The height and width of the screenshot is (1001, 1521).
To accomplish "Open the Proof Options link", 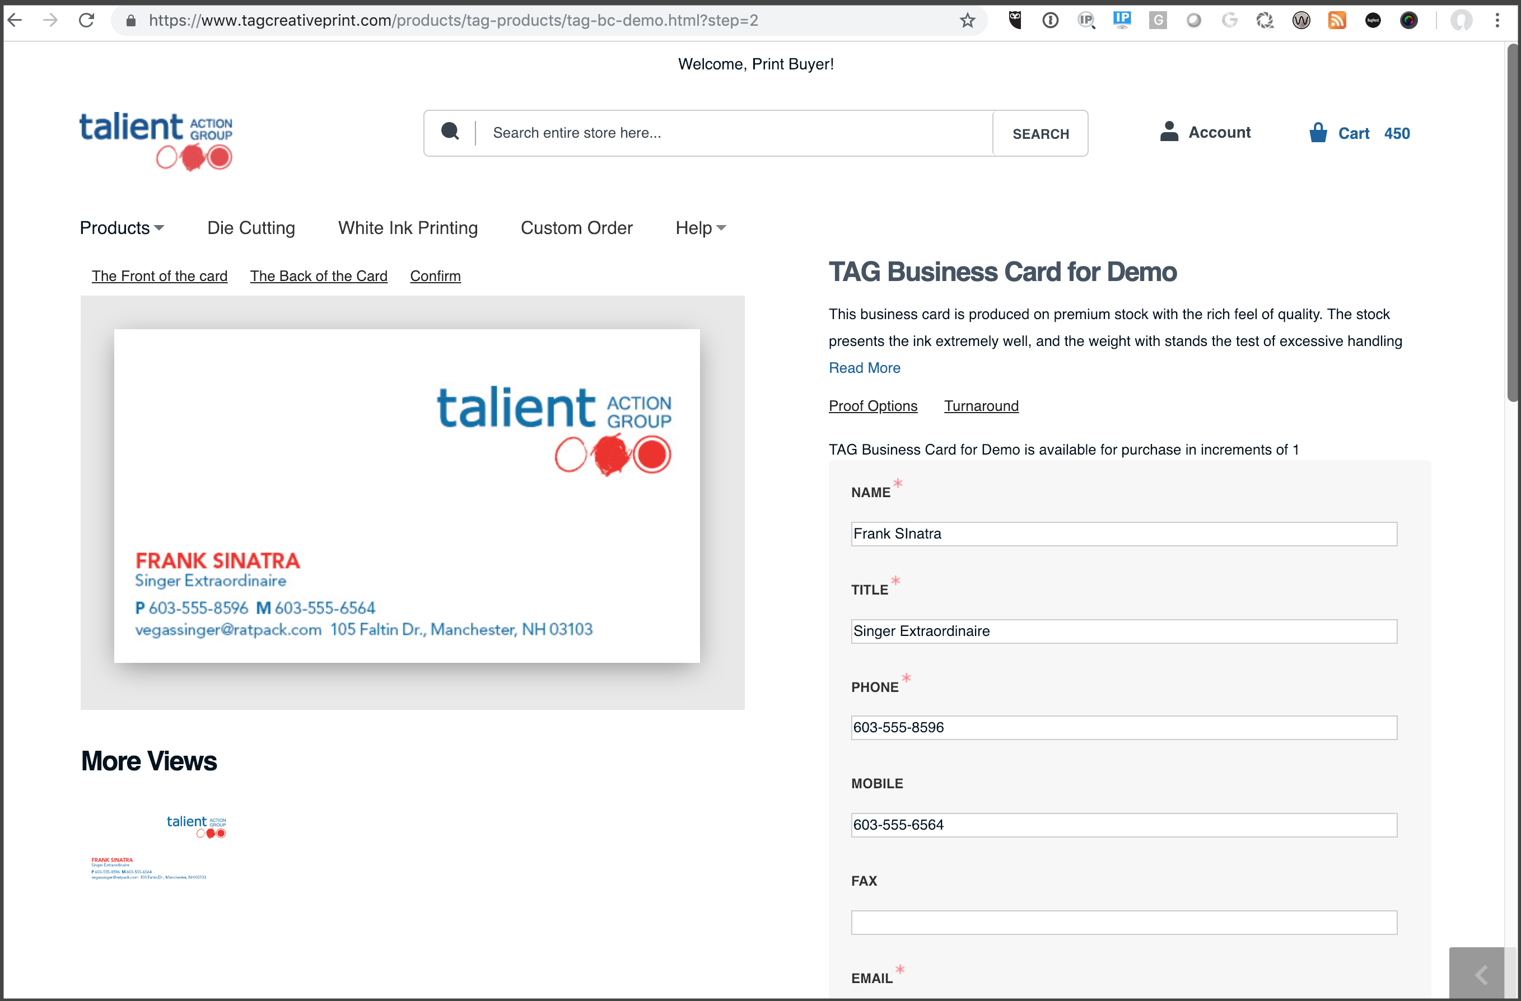I will point(873,406).
